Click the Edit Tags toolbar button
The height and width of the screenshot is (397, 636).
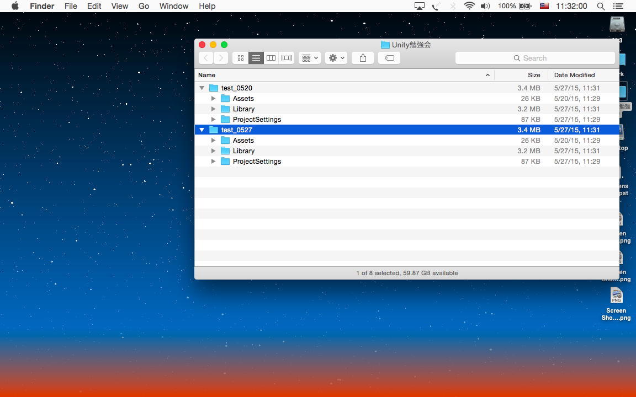[x=389, y=58]
